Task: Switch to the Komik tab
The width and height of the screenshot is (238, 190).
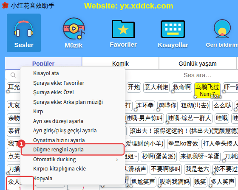Action: pyautogui.click(x=120, y=64)
